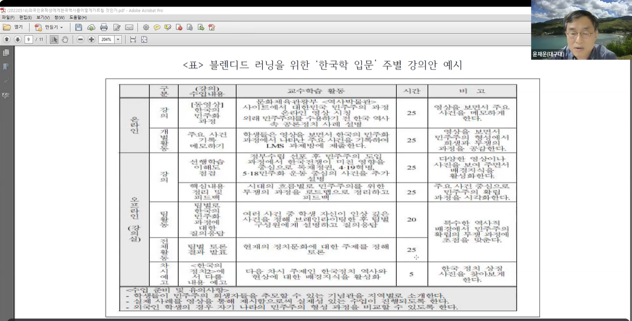The width and height of the screenshot is (632, 321).
Task: Add a sticky note comment
Action: coord(157,27)
